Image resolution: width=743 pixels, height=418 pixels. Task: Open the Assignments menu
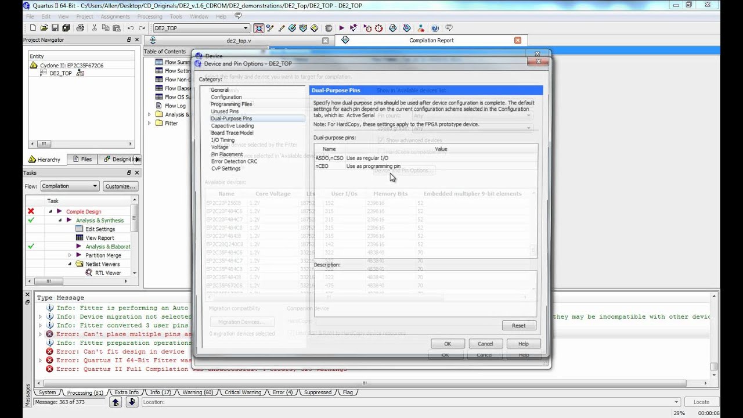pyautogui.click(x=115, y=16)
